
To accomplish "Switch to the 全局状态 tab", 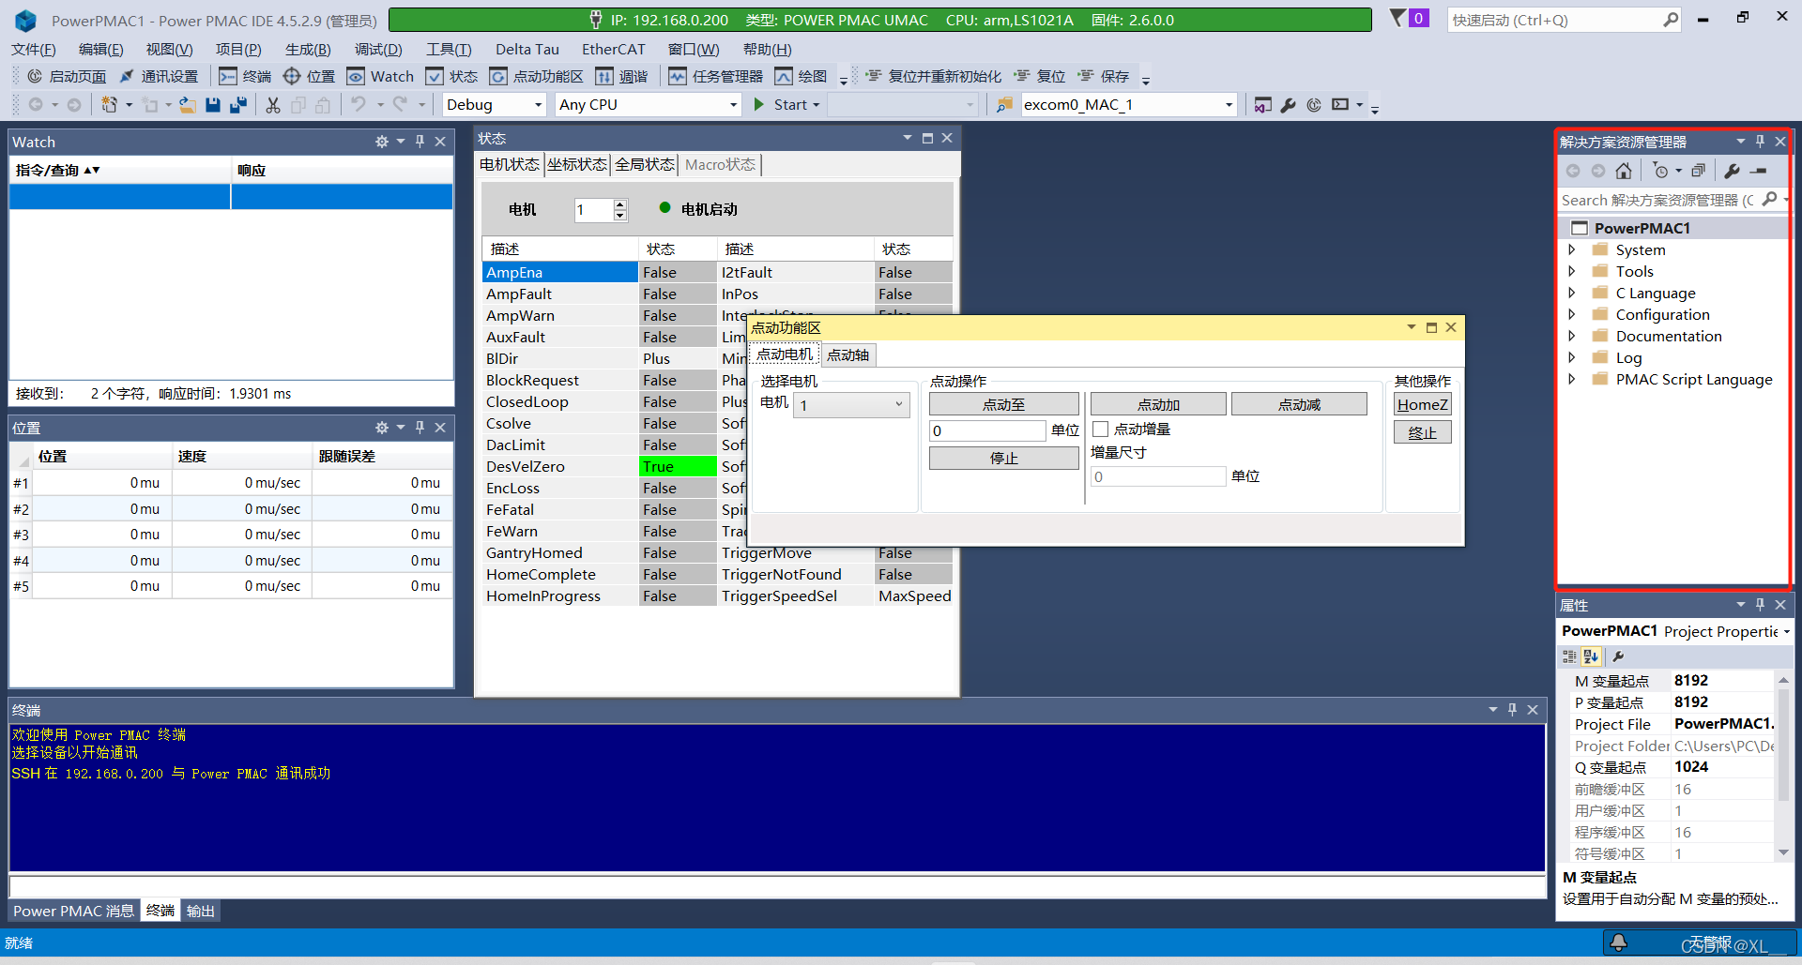I will point(645,165).
